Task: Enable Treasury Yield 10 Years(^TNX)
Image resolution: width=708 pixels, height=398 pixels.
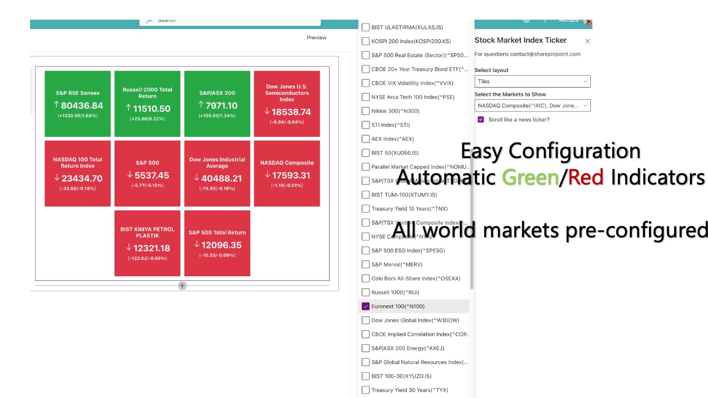Action: click(366, 209)
